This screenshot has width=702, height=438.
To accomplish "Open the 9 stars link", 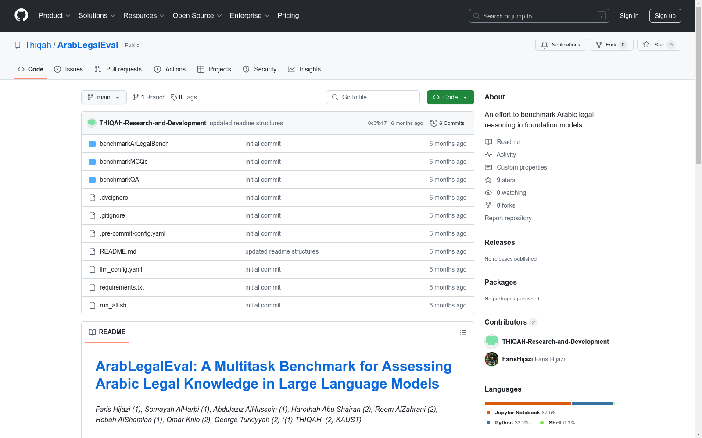I will [506, 180].
